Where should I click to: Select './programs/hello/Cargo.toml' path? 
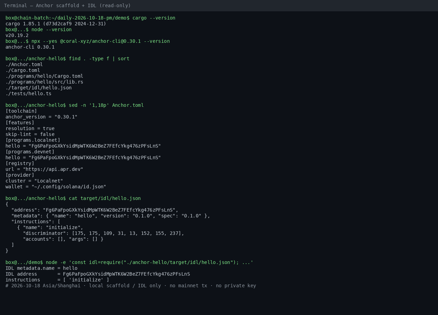[44, 76]
